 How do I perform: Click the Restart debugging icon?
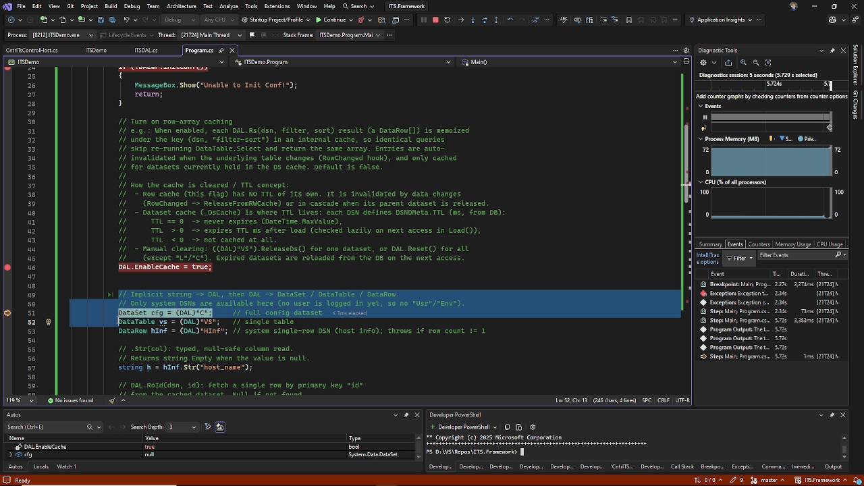pos(447,20)
